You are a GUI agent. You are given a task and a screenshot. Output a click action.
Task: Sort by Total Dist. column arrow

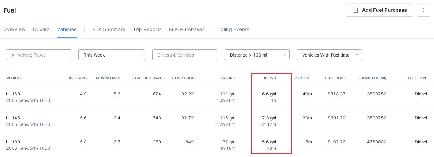(164, 78)
